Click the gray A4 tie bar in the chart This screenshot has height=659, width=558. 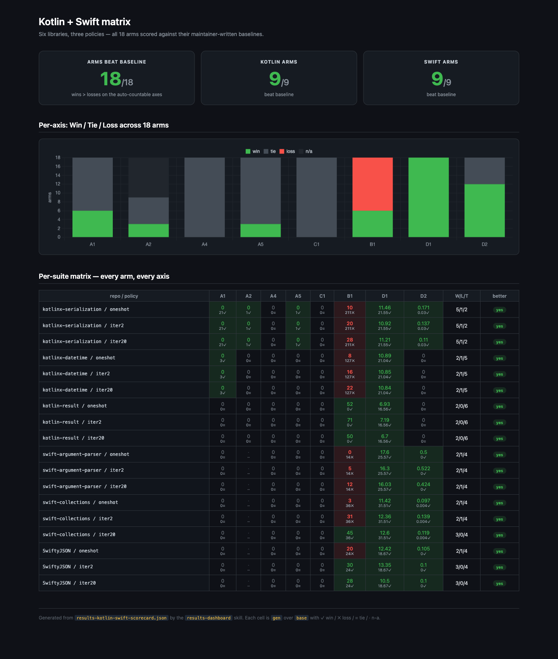[205, 197]
